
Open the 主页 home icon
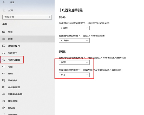tap(4, 10)
